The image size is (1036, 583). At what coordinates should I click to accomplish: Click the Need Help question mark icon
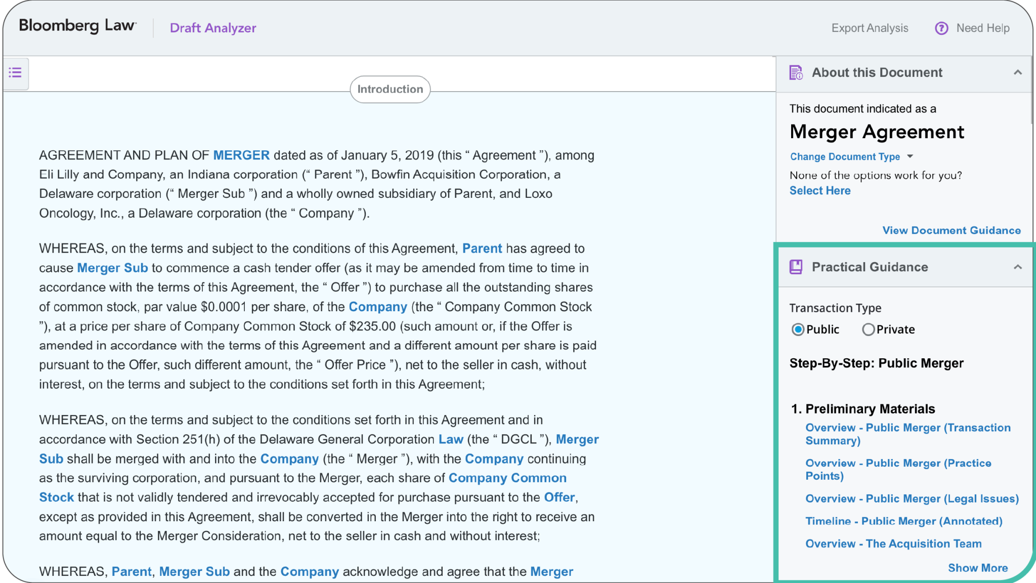pyautogui.click(x=940, y=28)
